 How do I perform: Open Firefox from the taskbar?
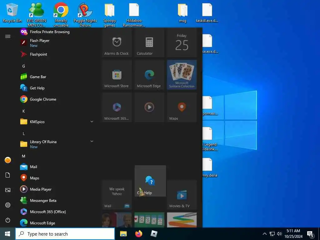139,234
